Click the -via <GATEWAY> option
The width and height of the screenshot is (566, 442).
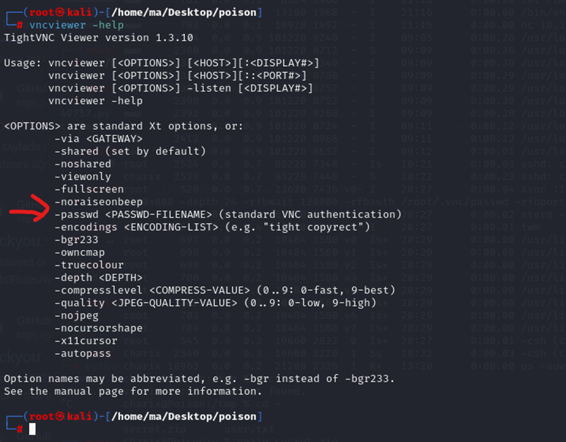[98, 139]
